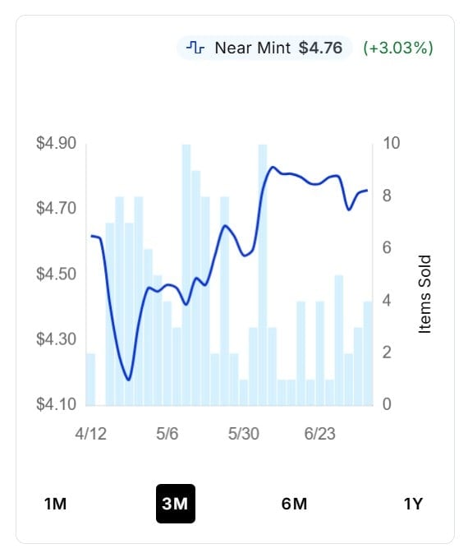The width and height of the screenshot is (468, 553).
Task: Click the end point of price line
Action: pyautogui.click(x=367, y=191)
